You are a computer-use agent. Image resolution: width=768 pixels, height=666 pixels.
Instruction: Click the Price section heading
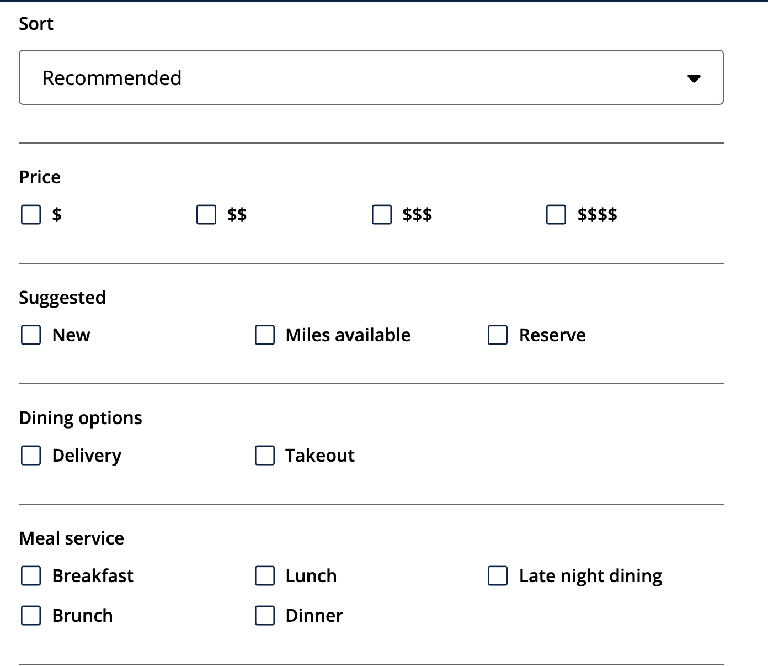pos(39,177)
